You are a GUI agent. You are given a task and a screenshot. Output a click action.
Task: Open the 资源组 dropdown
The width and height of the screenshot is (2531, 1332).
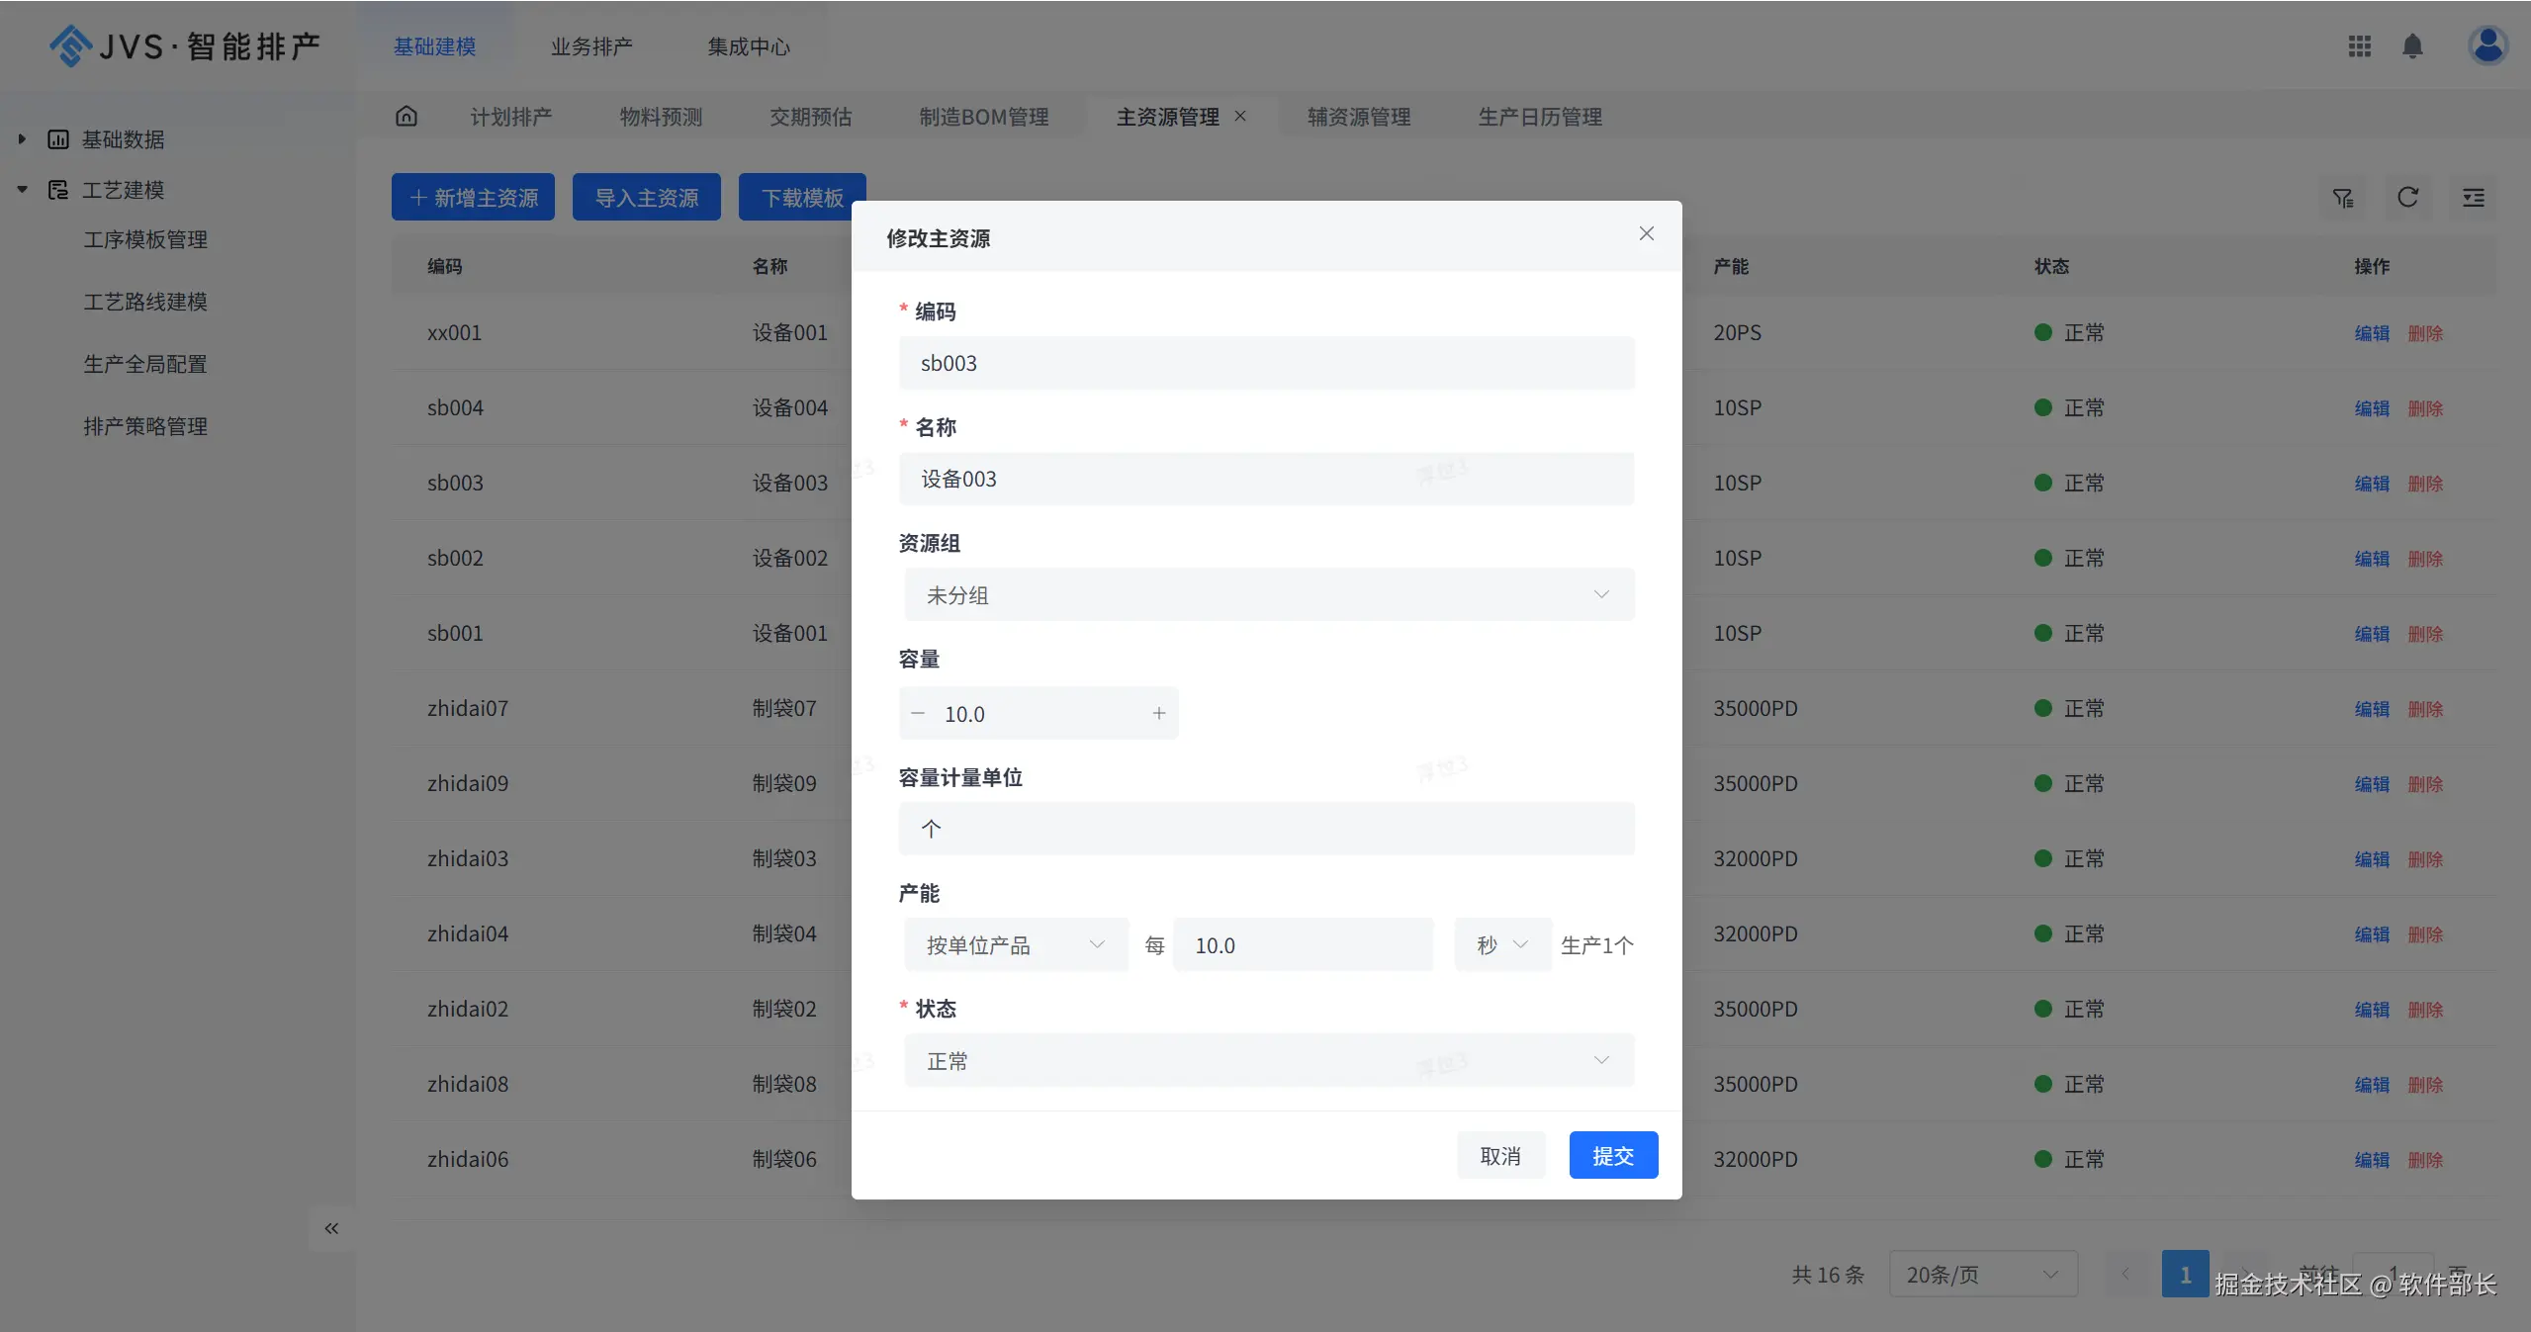coord(1268,595)
